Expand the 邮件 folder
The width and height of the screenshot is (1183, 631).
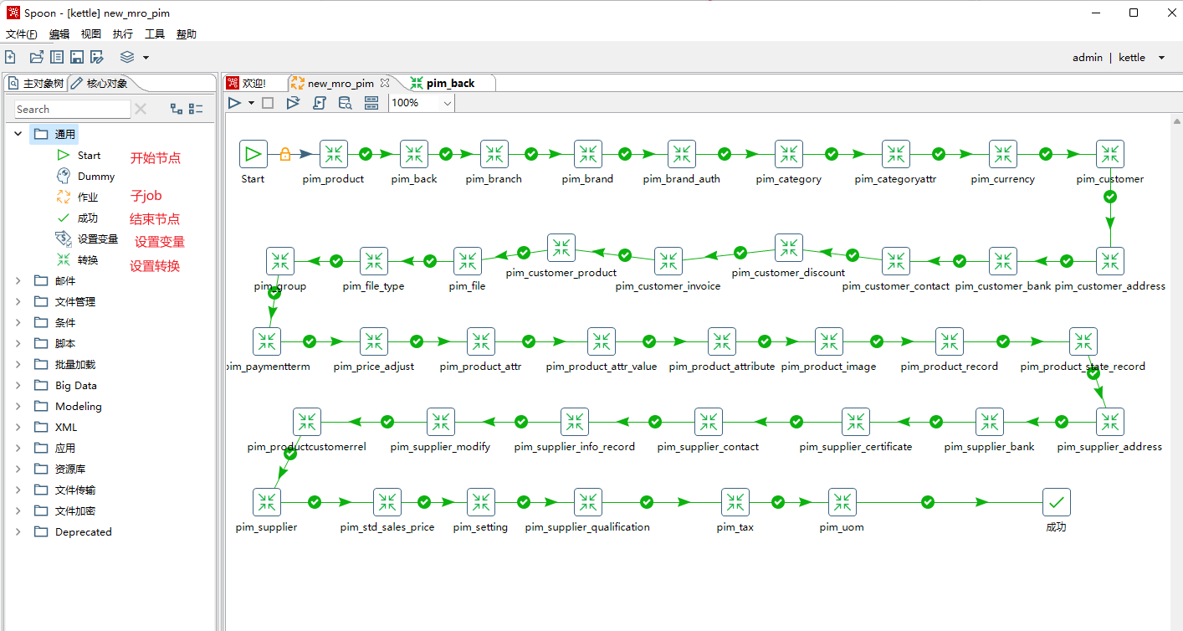coord(18,280)
